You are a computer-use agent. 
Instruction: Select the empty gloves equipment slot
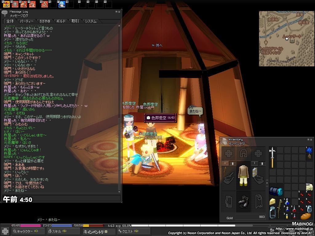[x=229, y=202]
